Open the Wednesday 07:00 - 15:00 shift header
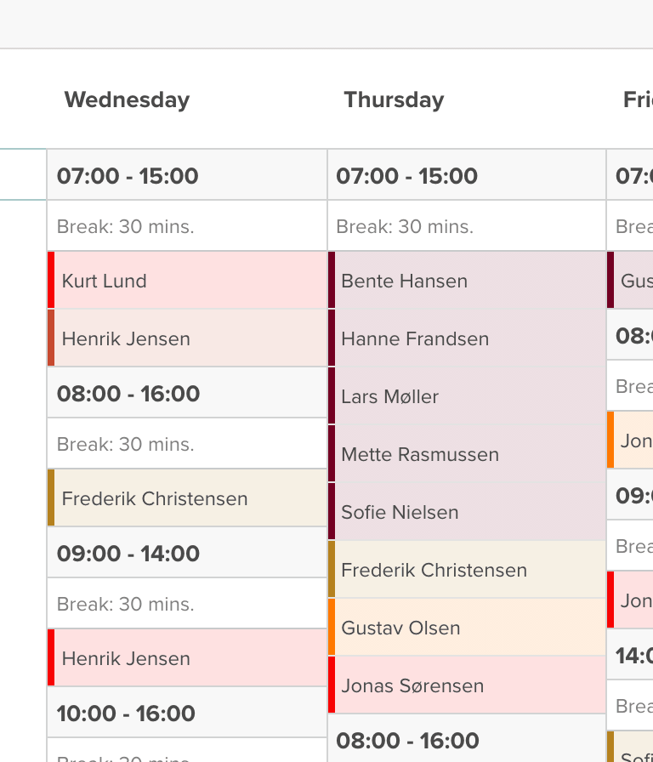 [x=128, y=176]
